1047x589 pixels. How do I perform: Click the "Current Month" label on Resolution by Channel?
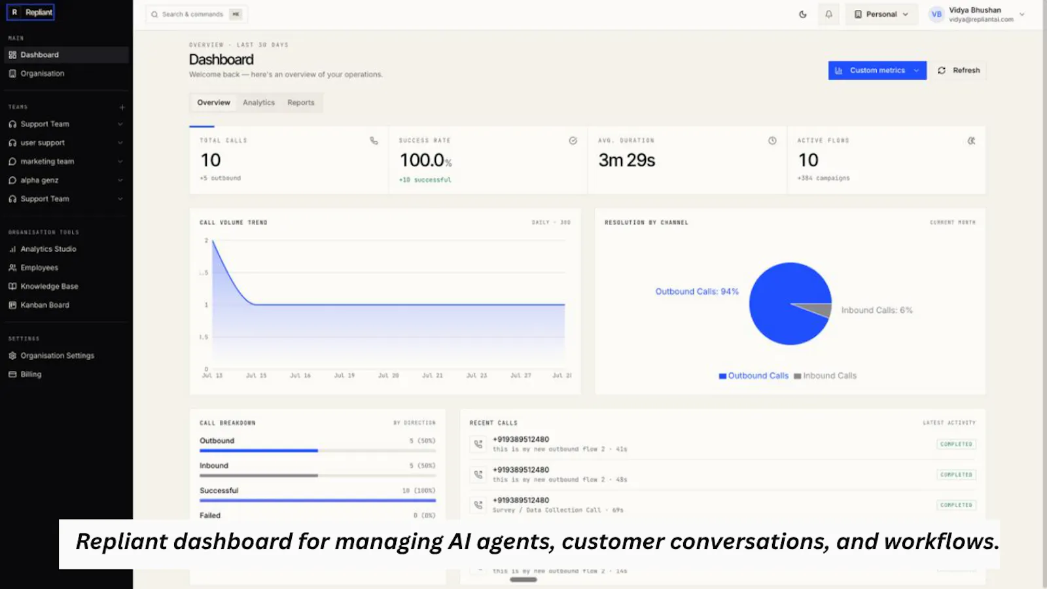(x=953, y=223)
